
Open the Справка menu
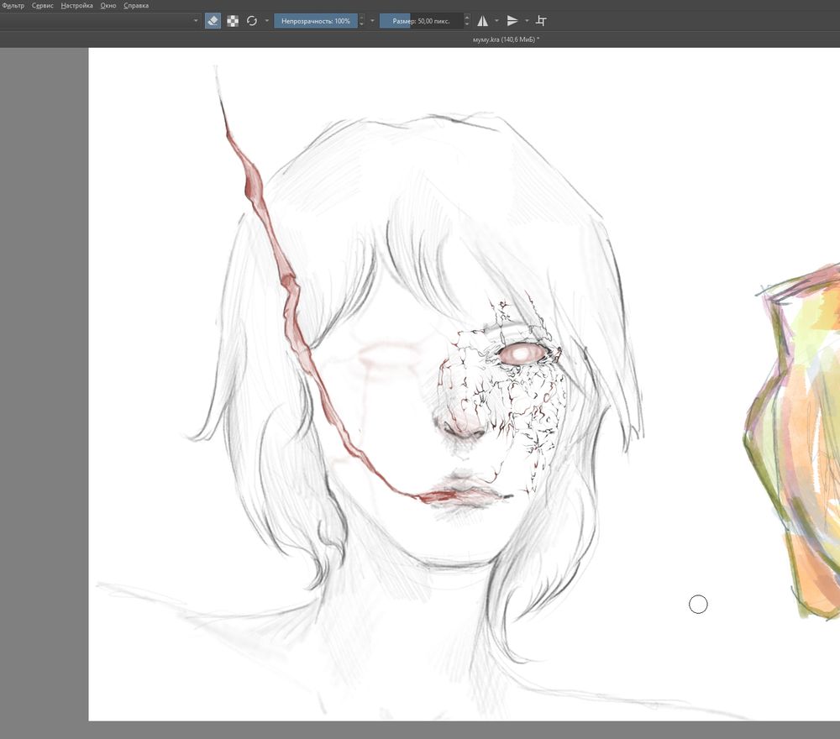[136, 5]
